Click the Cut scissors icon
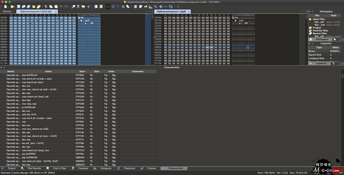 coord(46,7)
